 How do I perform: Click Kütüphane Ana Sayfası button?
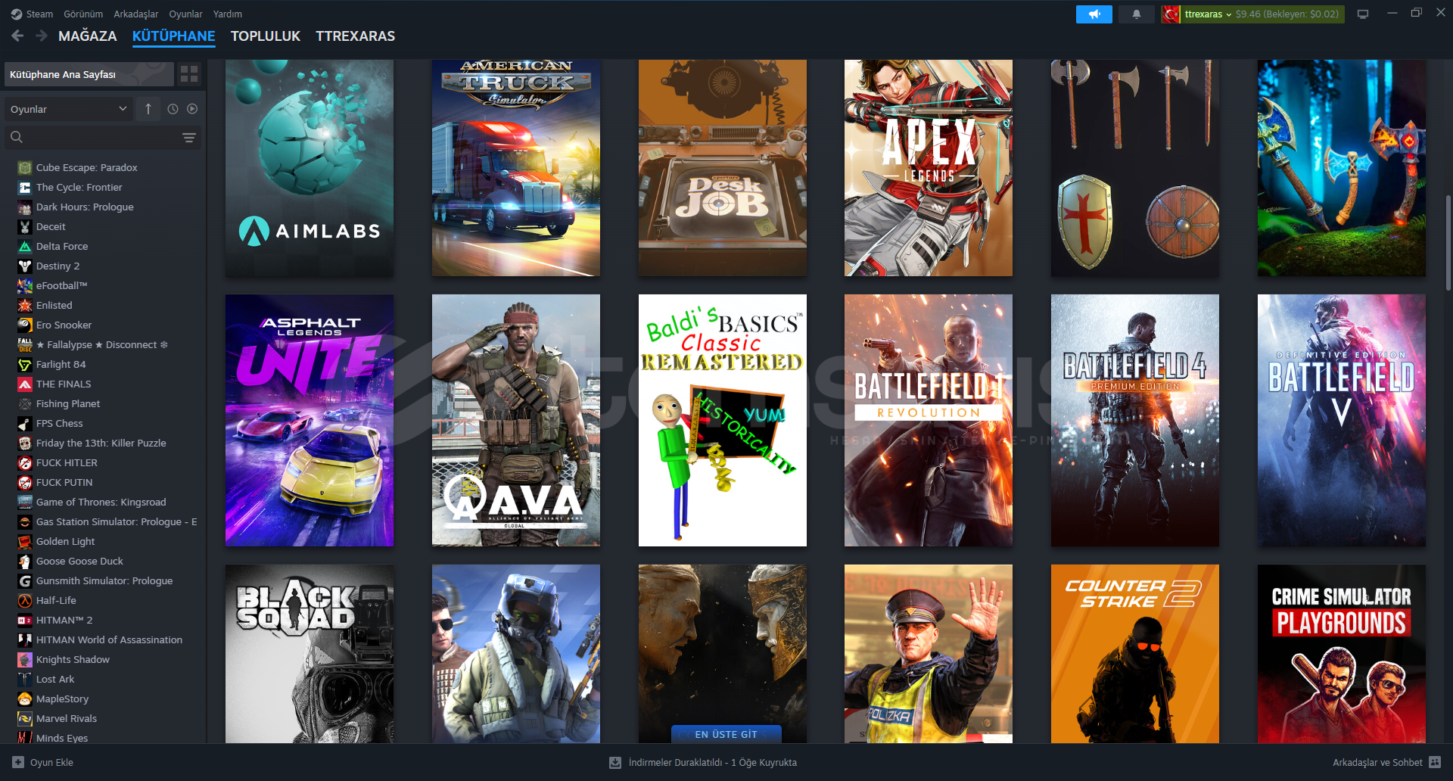(x=89, y=74)
